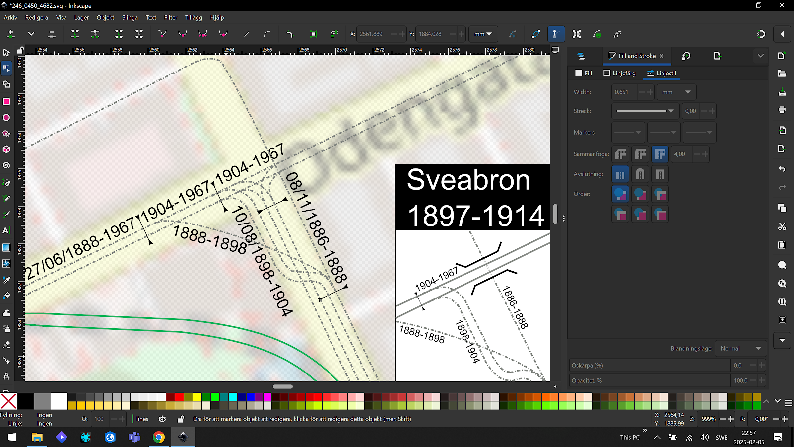This screenshot has width=794, height=447.
Task: Open the Arkiv menu
Action: (x=10, y=17)
